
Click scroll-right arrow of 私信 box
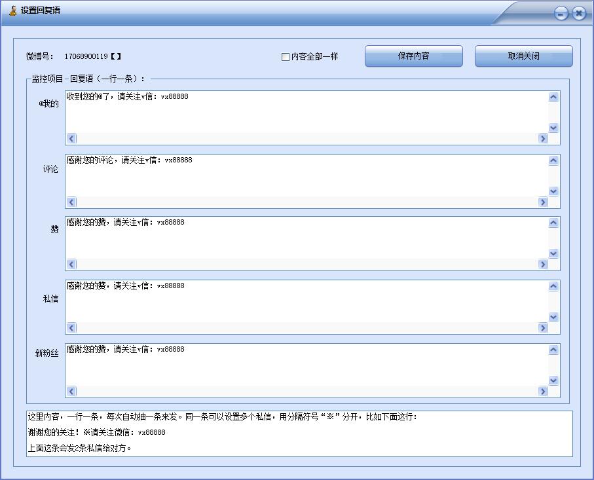(x=543, y=328)
